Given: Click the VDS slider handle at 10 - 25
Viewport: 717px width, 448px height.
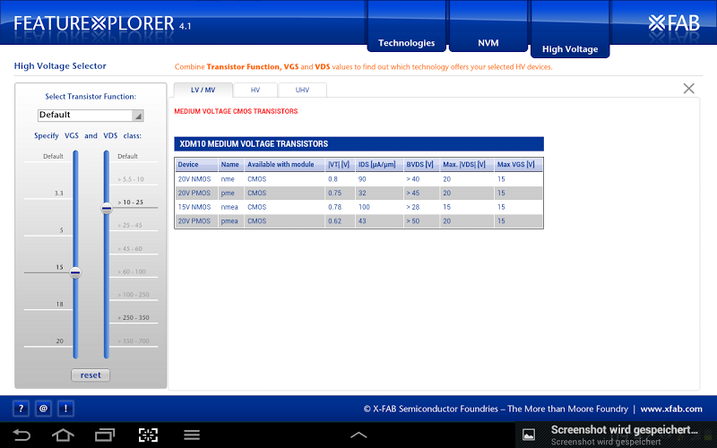Looking at the screenshot, I should (x=107, y=209).
